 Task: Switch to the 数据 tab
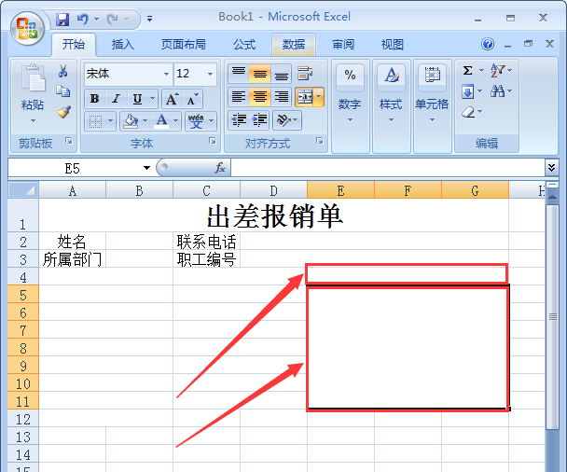pyautogui.click(x=294, y=45)
